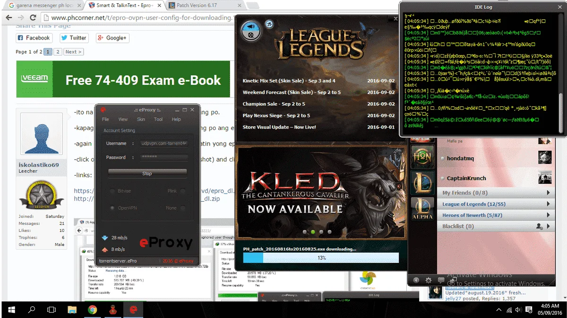This screenshot has width=567, height=318.
Task: Click blocked-user icon in Blacklist row
Action: coord(539,227)
